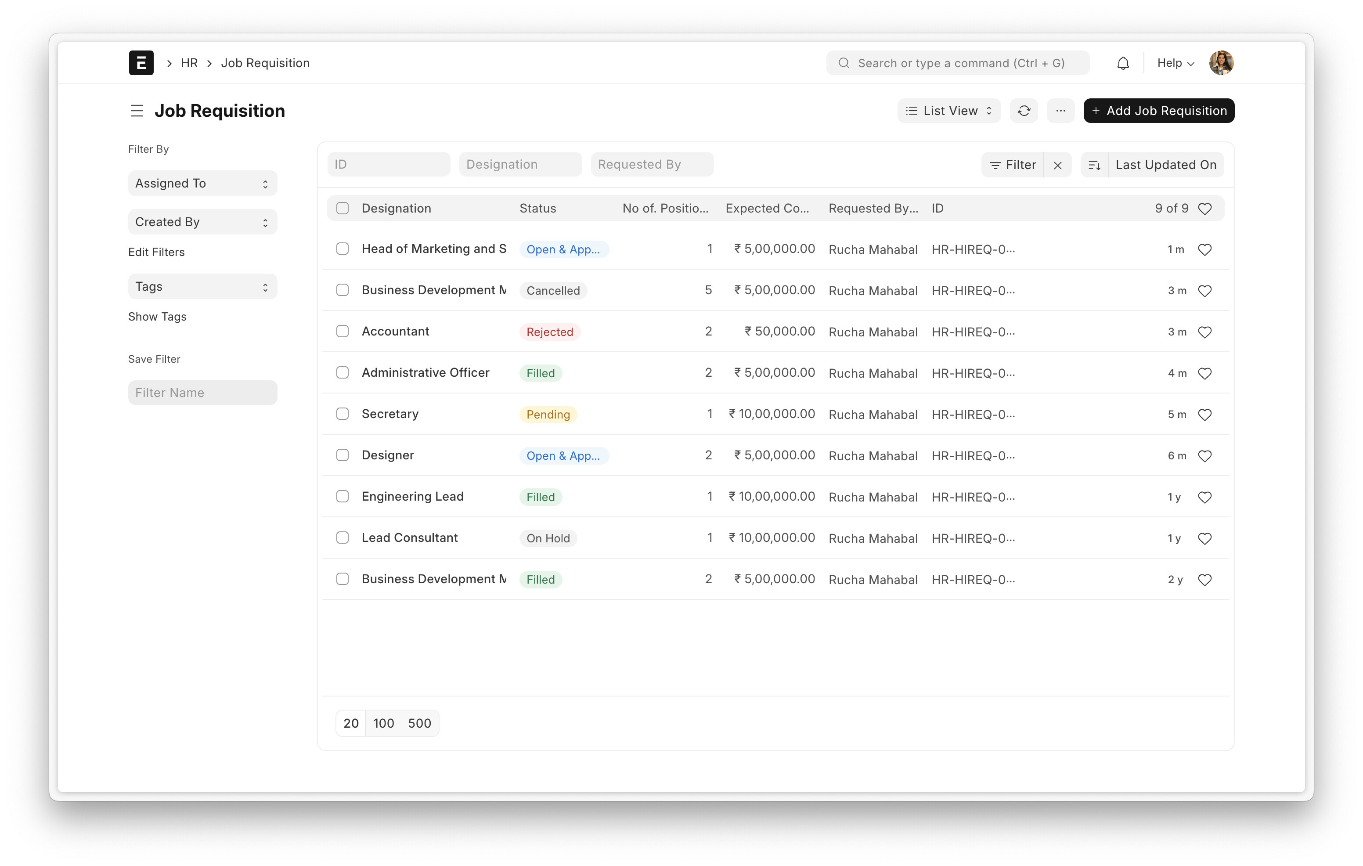
Task: Check the Filled Business Development row
Action: tap(343, 580)
